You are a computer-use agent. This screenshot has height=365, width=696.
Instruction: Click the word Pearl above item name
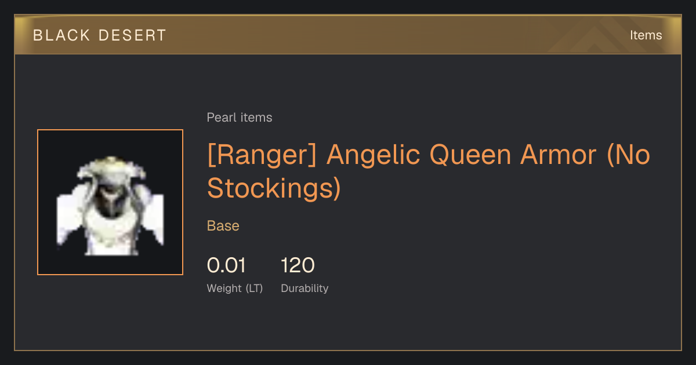coord(220,118)
